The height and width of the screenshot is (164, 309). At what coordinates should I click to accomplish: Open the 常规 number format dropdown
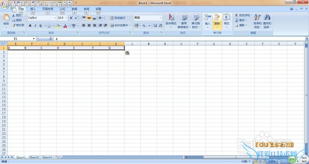tap(161, 18)
